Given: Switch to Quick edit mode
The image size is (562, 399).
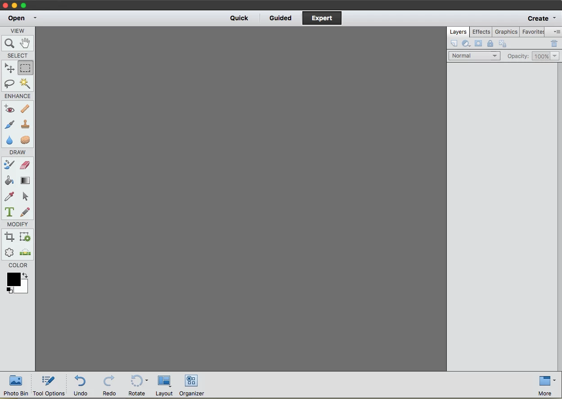Looking at the screenshot, I should (239, 18).
